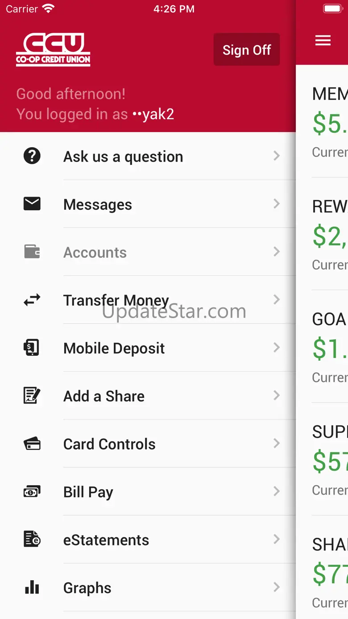Click the eStatements document icon
348x619 pixels.
click(32, 540)
